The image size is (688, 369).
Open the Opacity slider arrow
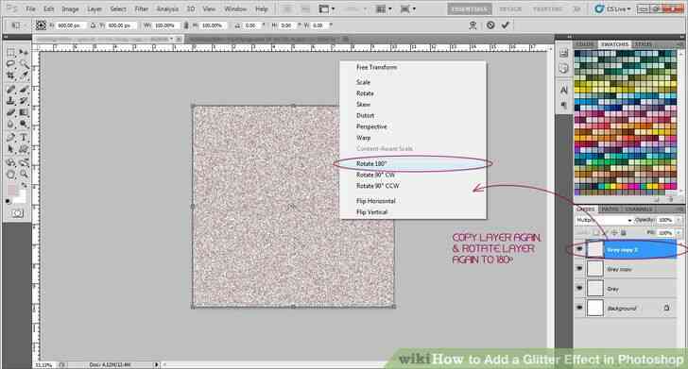pos(679,220)
